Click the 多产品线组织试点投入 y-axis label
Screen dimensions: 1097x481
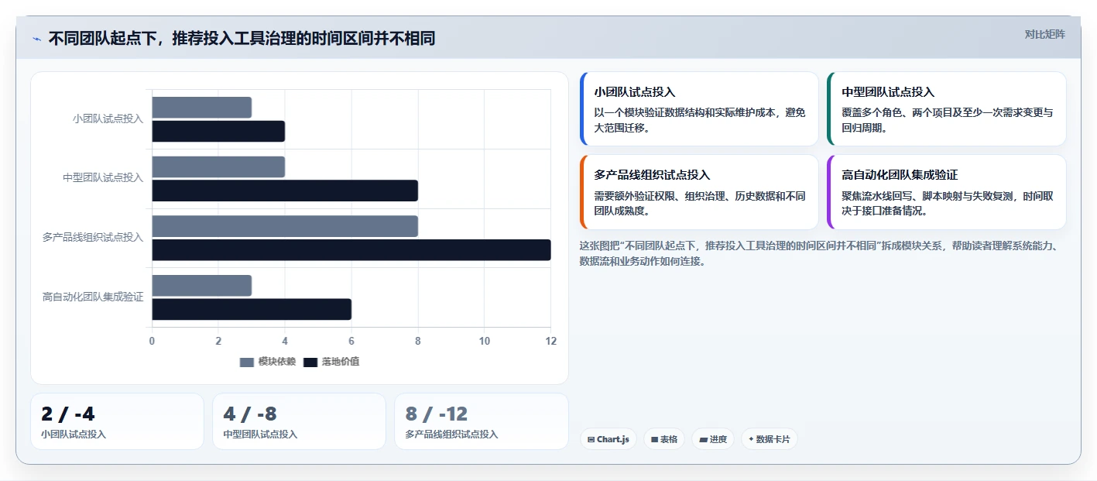tap(93, 238)
